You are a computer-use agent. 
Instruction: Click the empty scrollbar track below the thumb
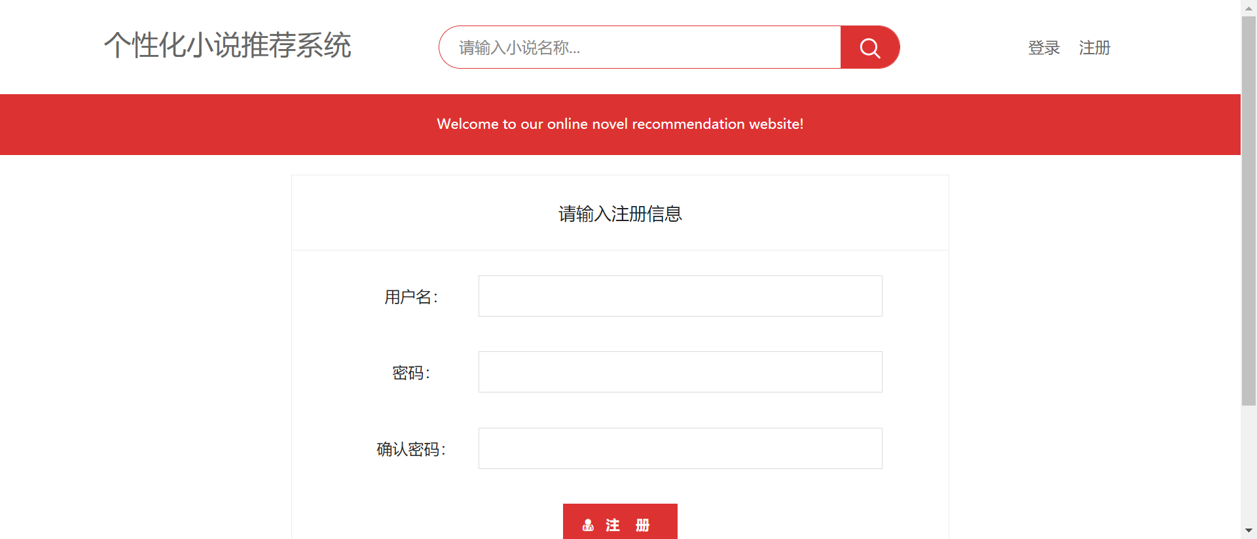[1248, 464]
